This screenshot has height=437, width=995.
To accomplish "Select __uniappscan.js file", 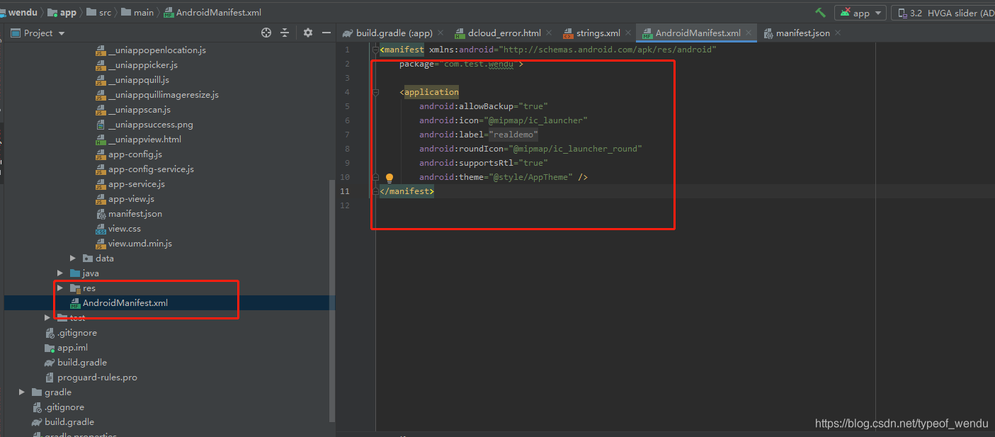I will point(139,110).
